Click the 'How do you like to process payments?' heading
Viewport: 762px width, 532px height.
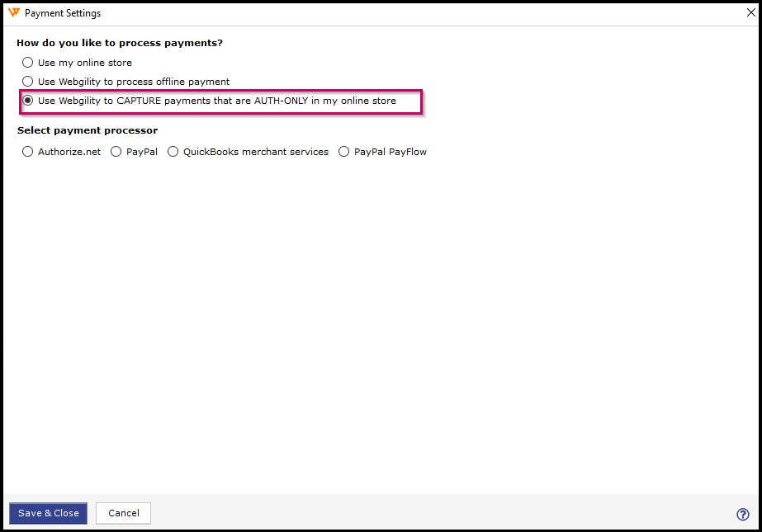(x=120, y=43)
